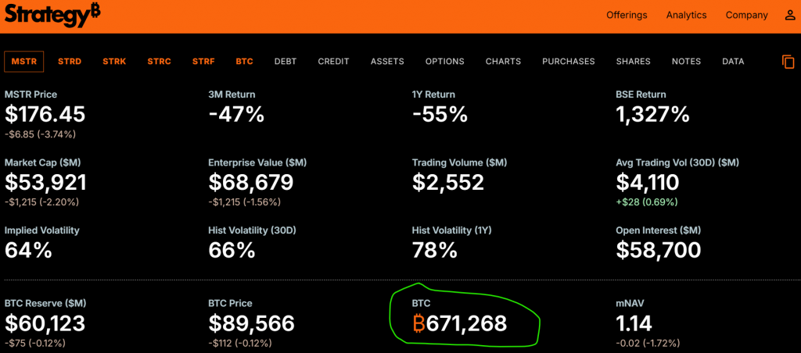Click the BSE Return value 1,327%
Viewport: 801px width, 353px height.
[653, 114]
